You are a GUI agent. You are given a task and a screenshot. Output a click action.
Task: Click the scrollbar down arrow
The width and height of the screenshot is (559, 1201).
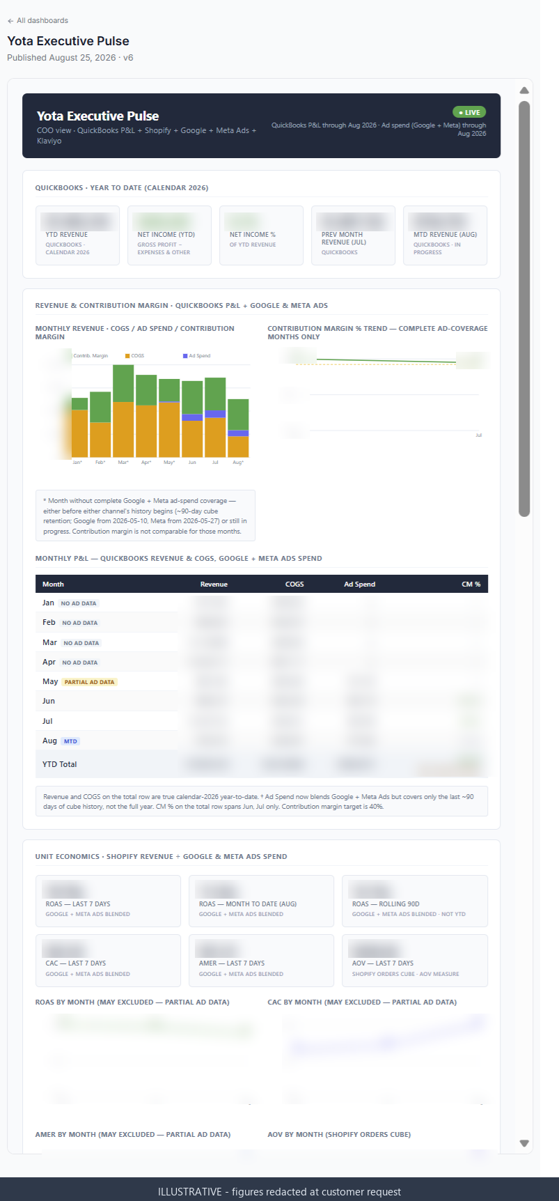[524, 1143]
